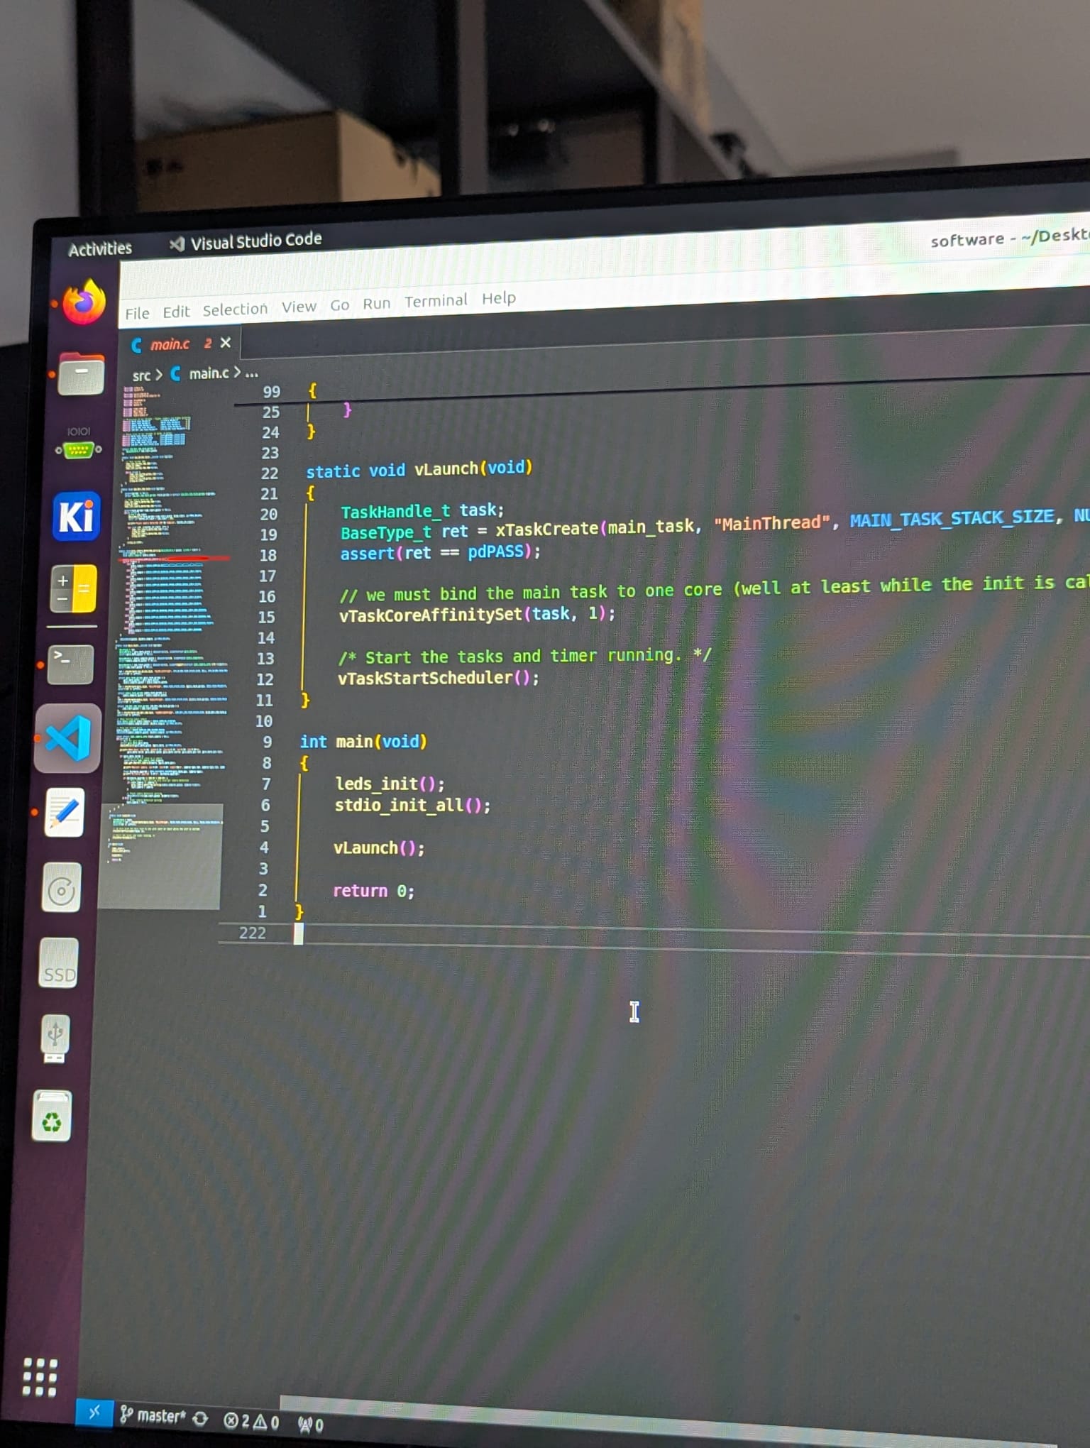The width and height of the screenshot is (1090, 1448).
Task: Click the "static void vLaunch(void)" line
Action: click(419, 469)
